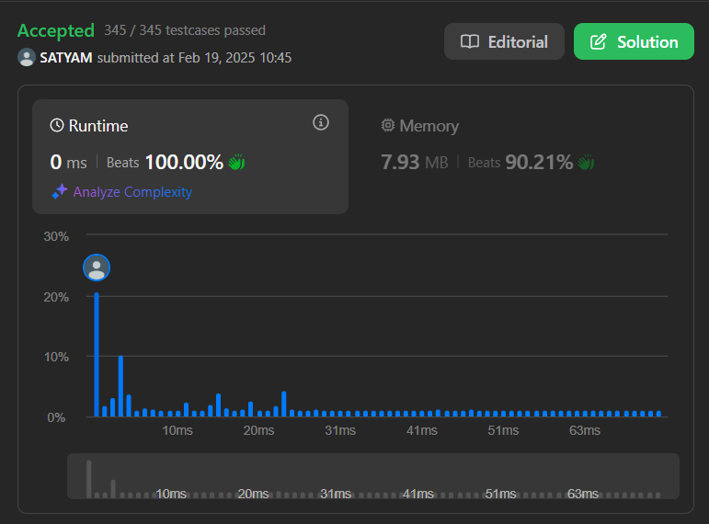Image resolution: width=709 pixels, height=524 pixels.
Task: Click the clapping hands icon beside 90.21%
Action: click(x=586, y=163)
